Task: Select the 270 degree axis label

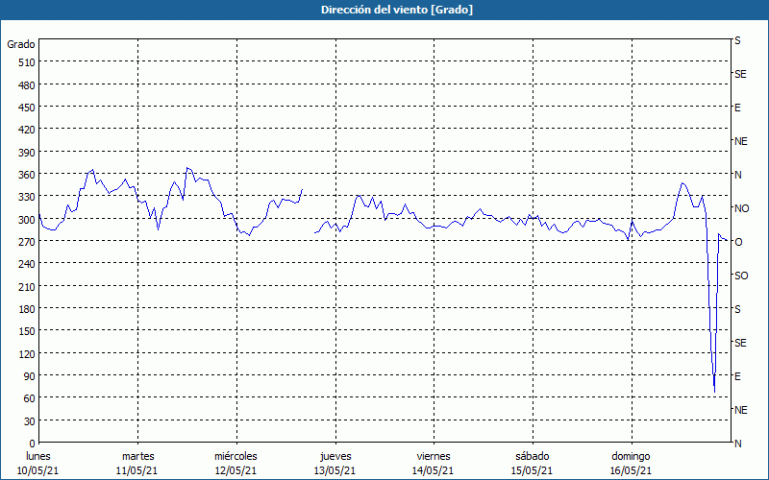Action: (27, 242)
